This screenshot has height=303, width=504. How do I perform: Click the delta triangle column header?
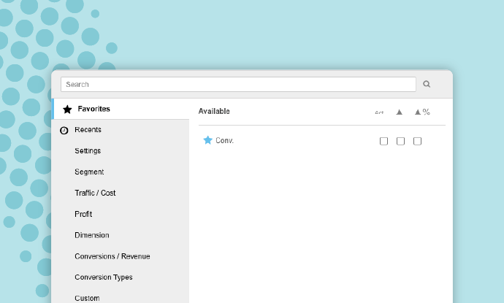[400, 112]
